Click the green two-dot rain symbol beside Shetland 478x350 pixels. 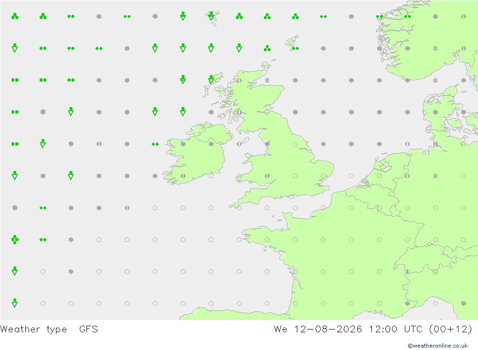point(295,48)
